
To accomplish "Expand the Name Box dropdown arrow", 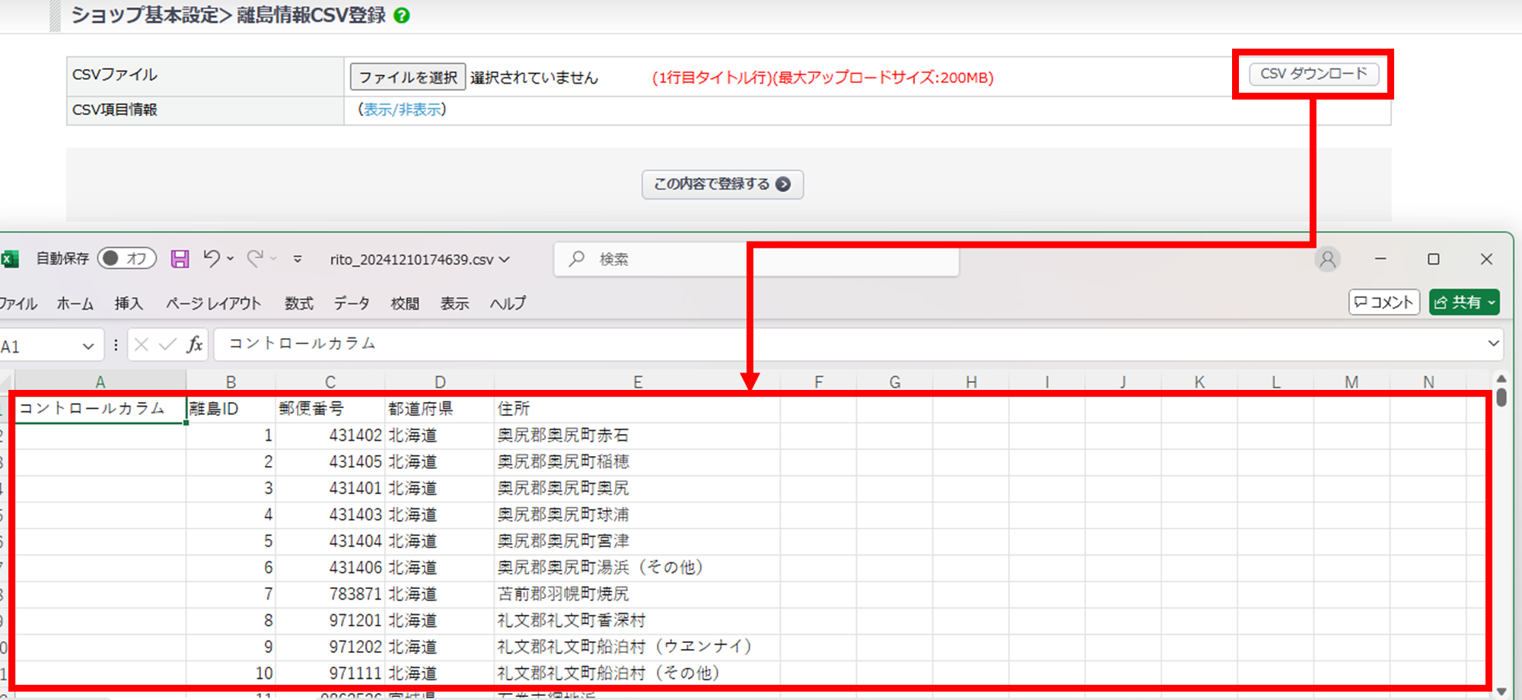I will [88, 347].
